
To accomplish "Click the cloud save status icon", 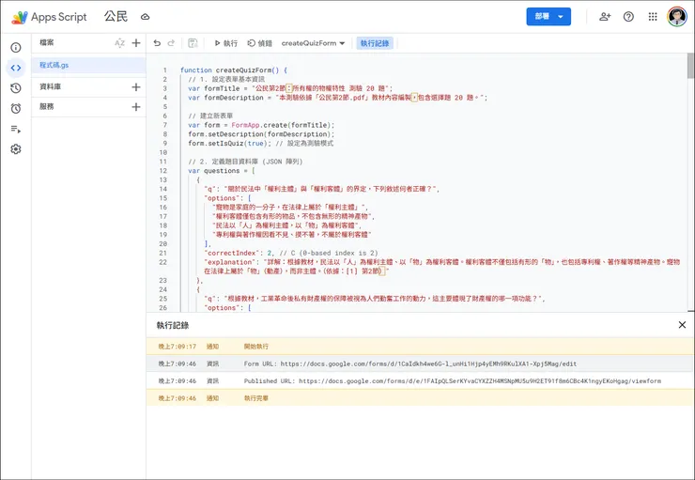I will [x=145, y=17].
